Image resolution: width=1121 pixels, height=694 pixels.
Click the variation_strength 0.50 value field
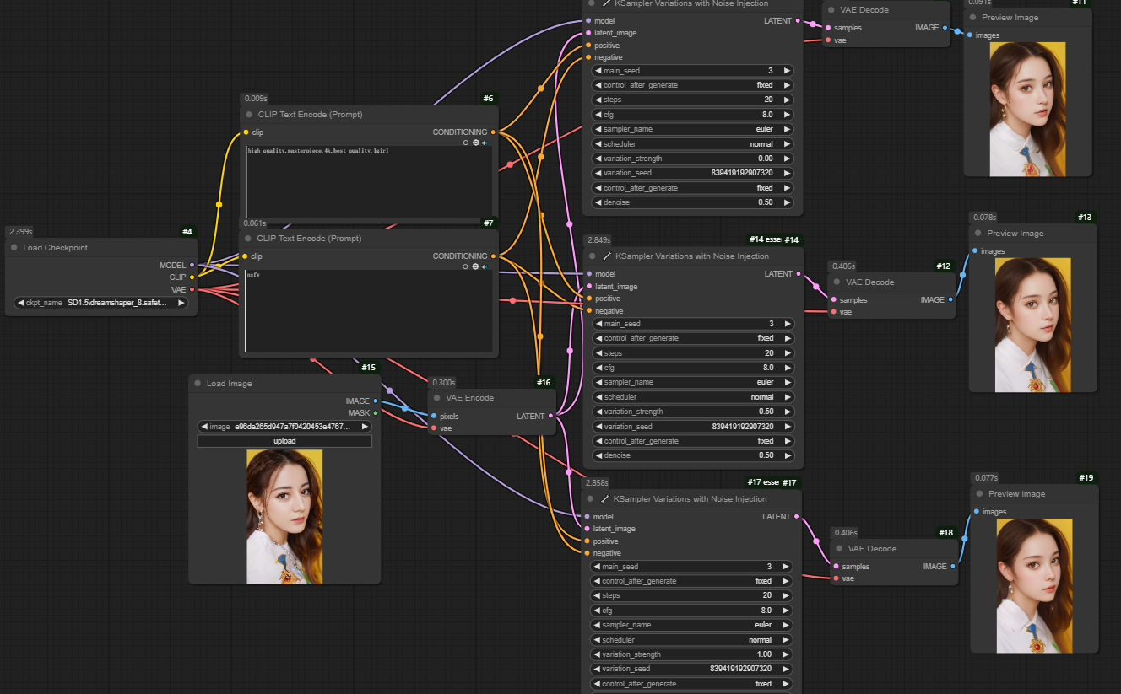coord(692,412)
